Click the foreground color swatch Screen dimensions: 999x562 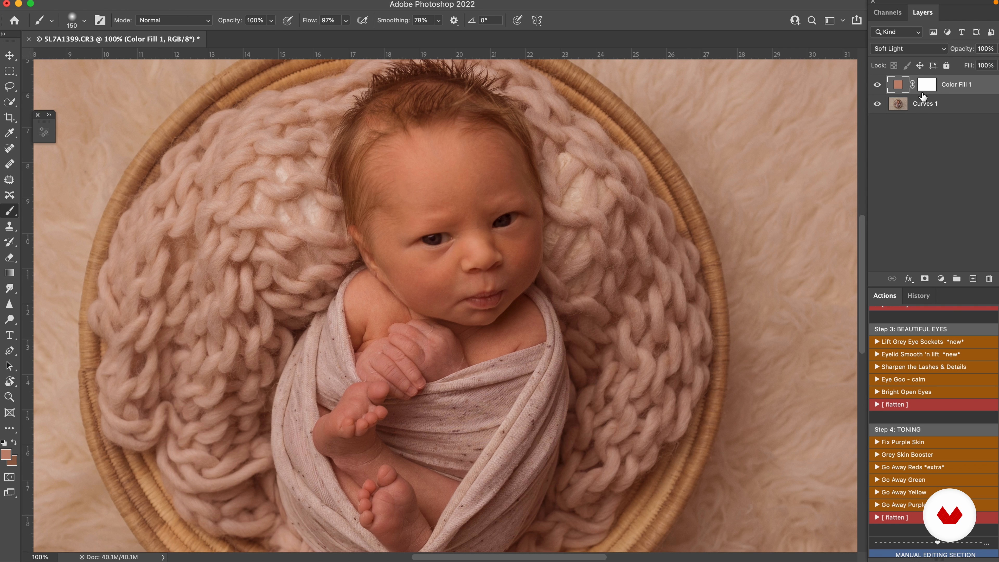(5, 454)
